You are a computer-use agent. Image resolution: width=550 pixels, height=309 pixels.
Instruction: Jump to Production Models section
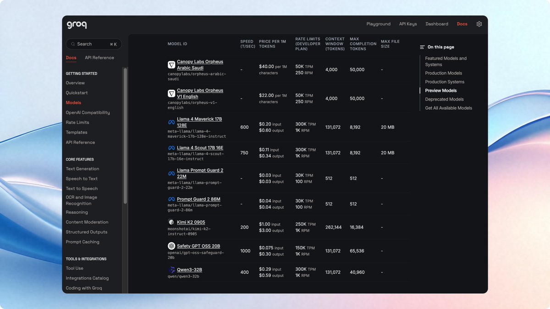[x=443, y=73]
